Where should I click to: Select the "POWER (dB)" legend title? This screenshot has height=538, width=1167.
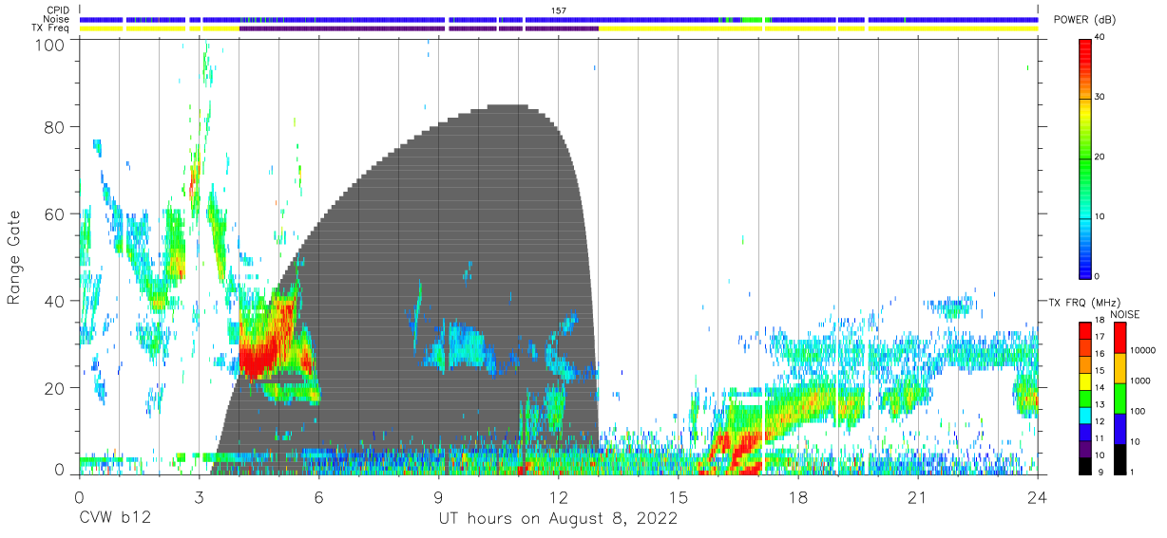pyautogui.click(x=1084, y=20)
